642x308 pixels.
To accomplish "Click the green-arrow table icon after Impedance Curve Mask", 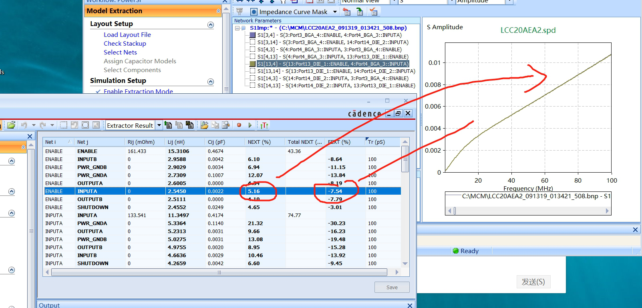I will click(360, 12).
